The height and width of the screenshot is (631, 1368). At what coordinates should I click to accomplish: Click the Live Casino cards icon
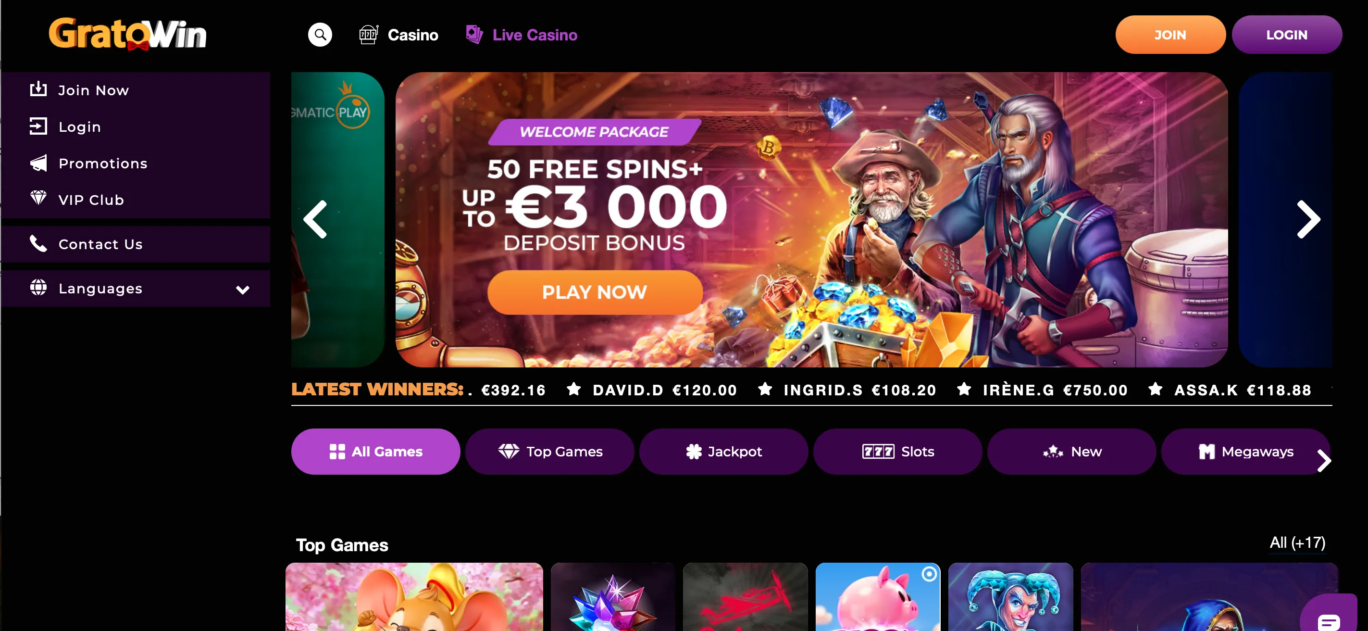click(474, 35)
